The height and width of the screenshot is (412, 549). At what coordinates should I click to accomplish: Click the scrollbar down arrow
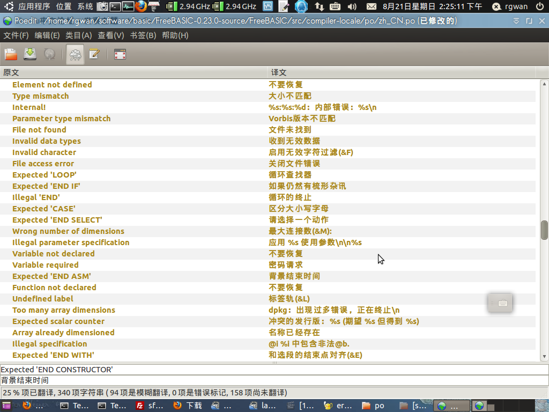tap(544, 357)
